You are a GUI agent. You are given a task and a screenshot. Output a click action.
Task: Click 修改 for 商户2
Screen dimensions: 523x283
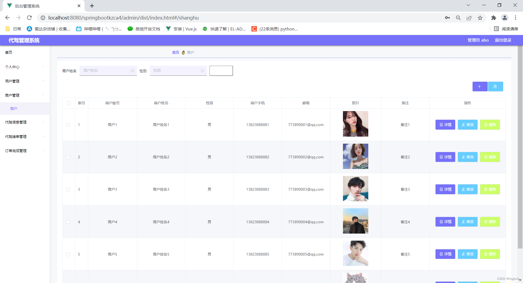(x=468, y=157)
